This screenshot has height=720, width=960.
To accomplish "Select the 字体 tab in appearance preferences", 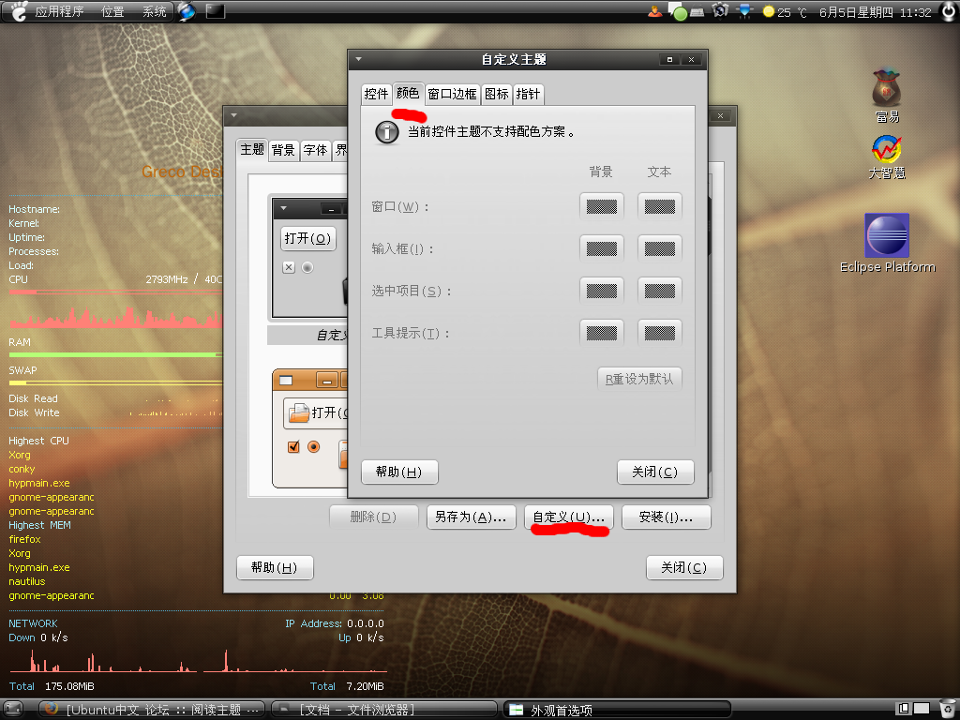I will click(x=315, y=151).
